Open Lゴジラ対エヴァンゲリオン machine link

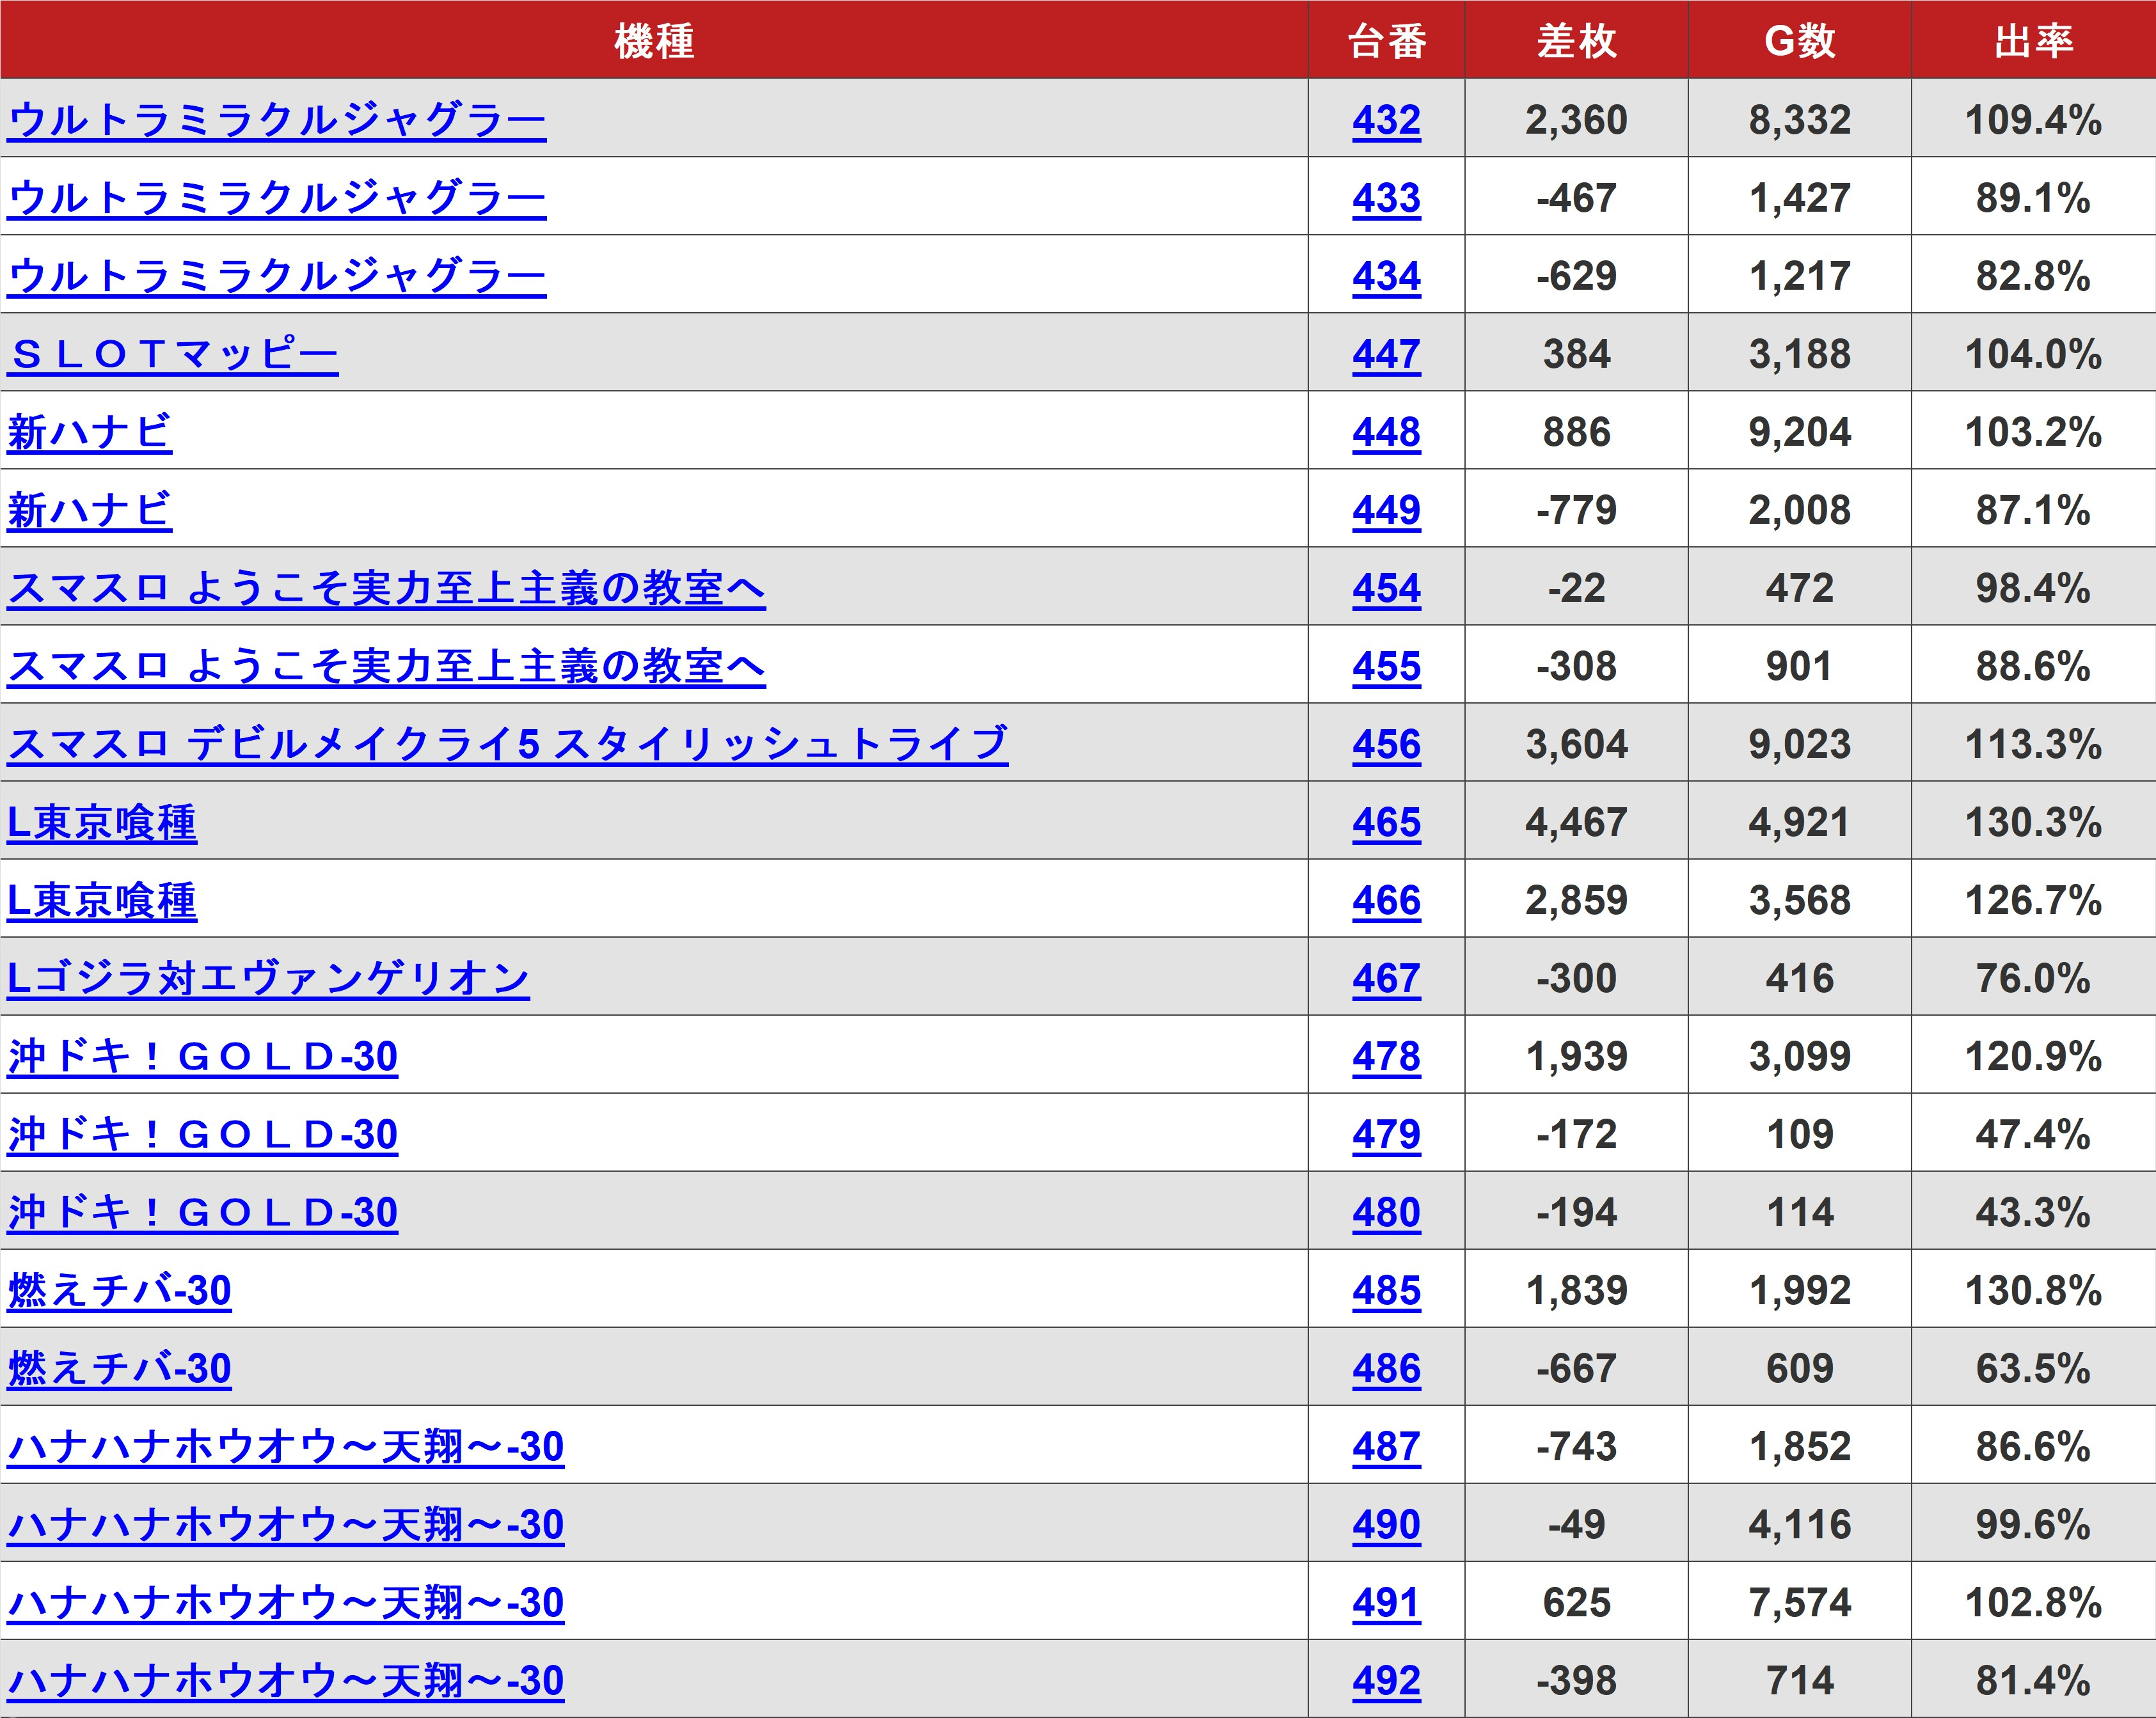pyautogui.click(x=268, y=978)
